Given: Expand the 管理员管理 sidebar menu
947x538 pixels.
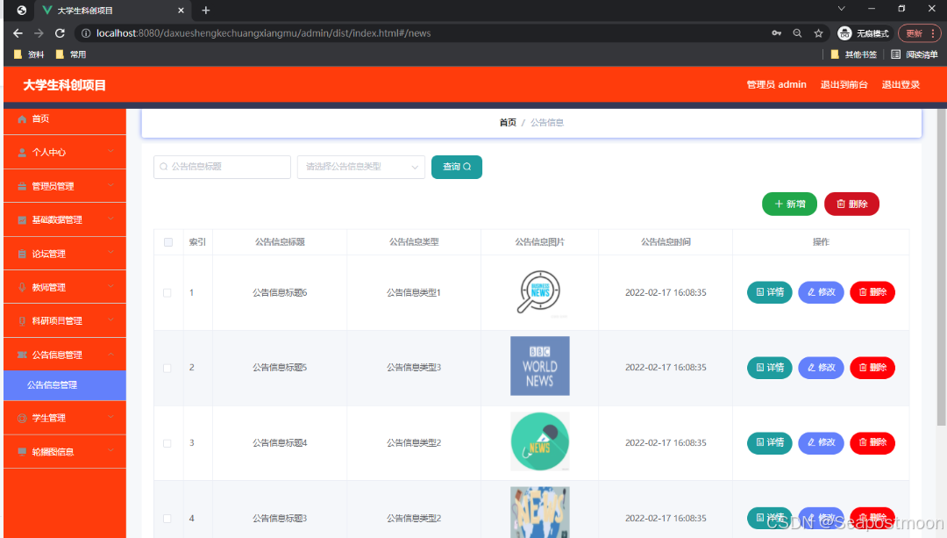Looking at the screenshot, I should click(x=61, y=185).
